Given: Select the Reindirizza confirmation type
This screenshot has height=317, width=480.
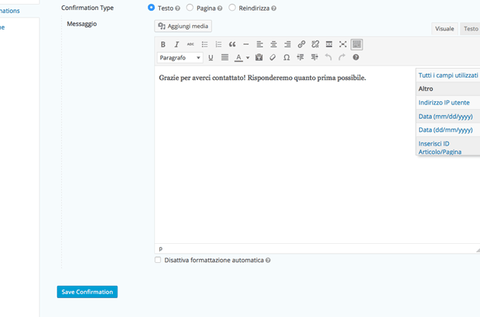Looking at the screenshot, I should tap(232, 8).
